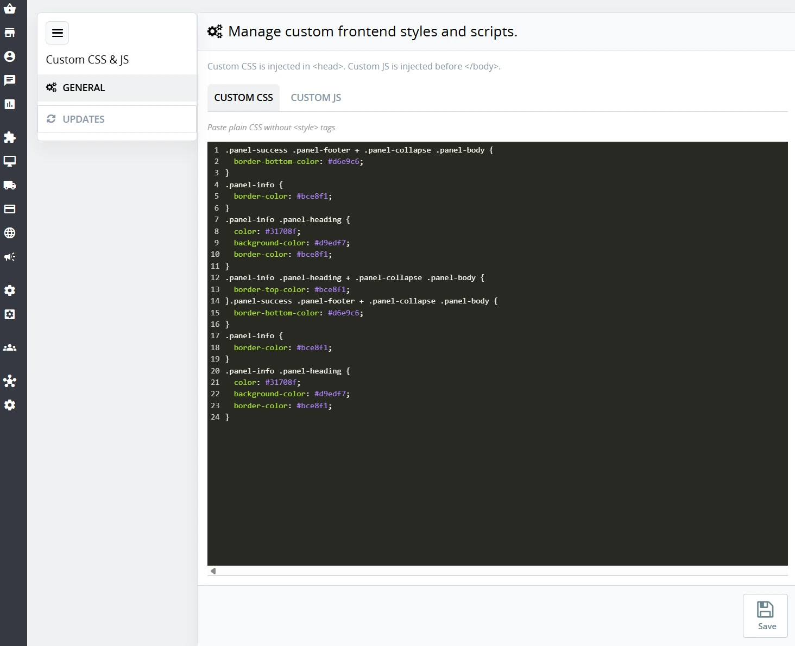This screenshot has width=795, height=646.
Task: Open the statistics bar chart icon
Action: pos(10,104)
